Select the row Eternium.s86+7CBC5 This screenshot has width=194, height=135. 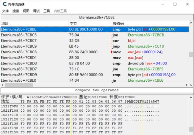click(95, 35)
